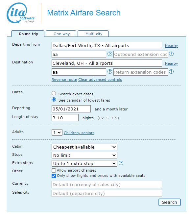
Task: Click the Return extension codes field
Action: [x=141, y=72]
